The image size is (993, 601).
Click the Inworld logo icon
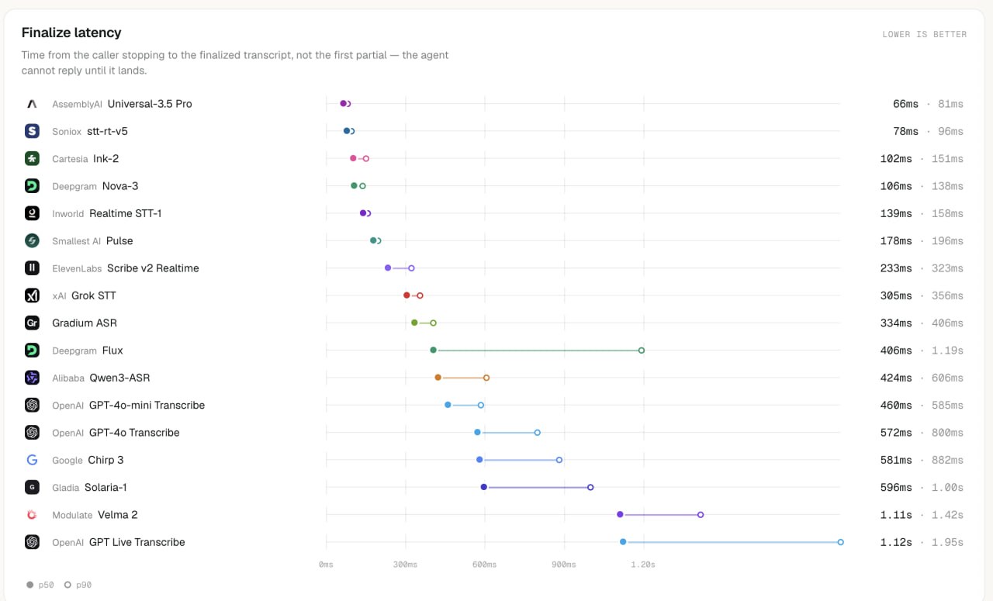pos(32,213)
